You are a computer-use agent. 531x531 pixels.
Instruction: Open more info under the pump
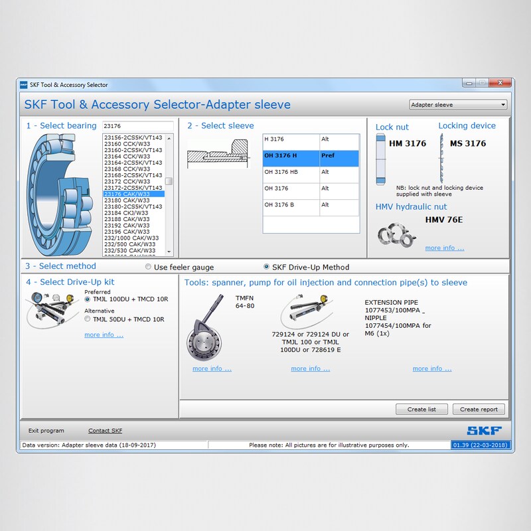click(x=310, y=368)
